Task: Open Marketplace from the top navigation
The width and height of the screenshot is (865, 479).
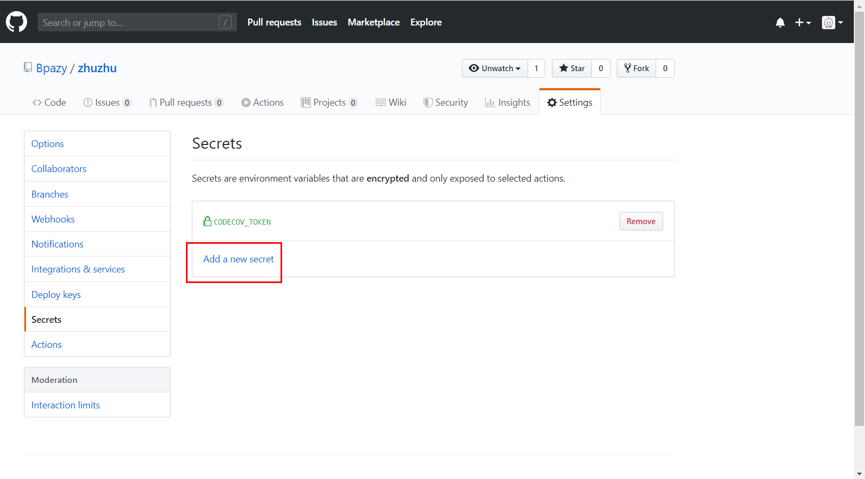Action: [x=374, y=22]
